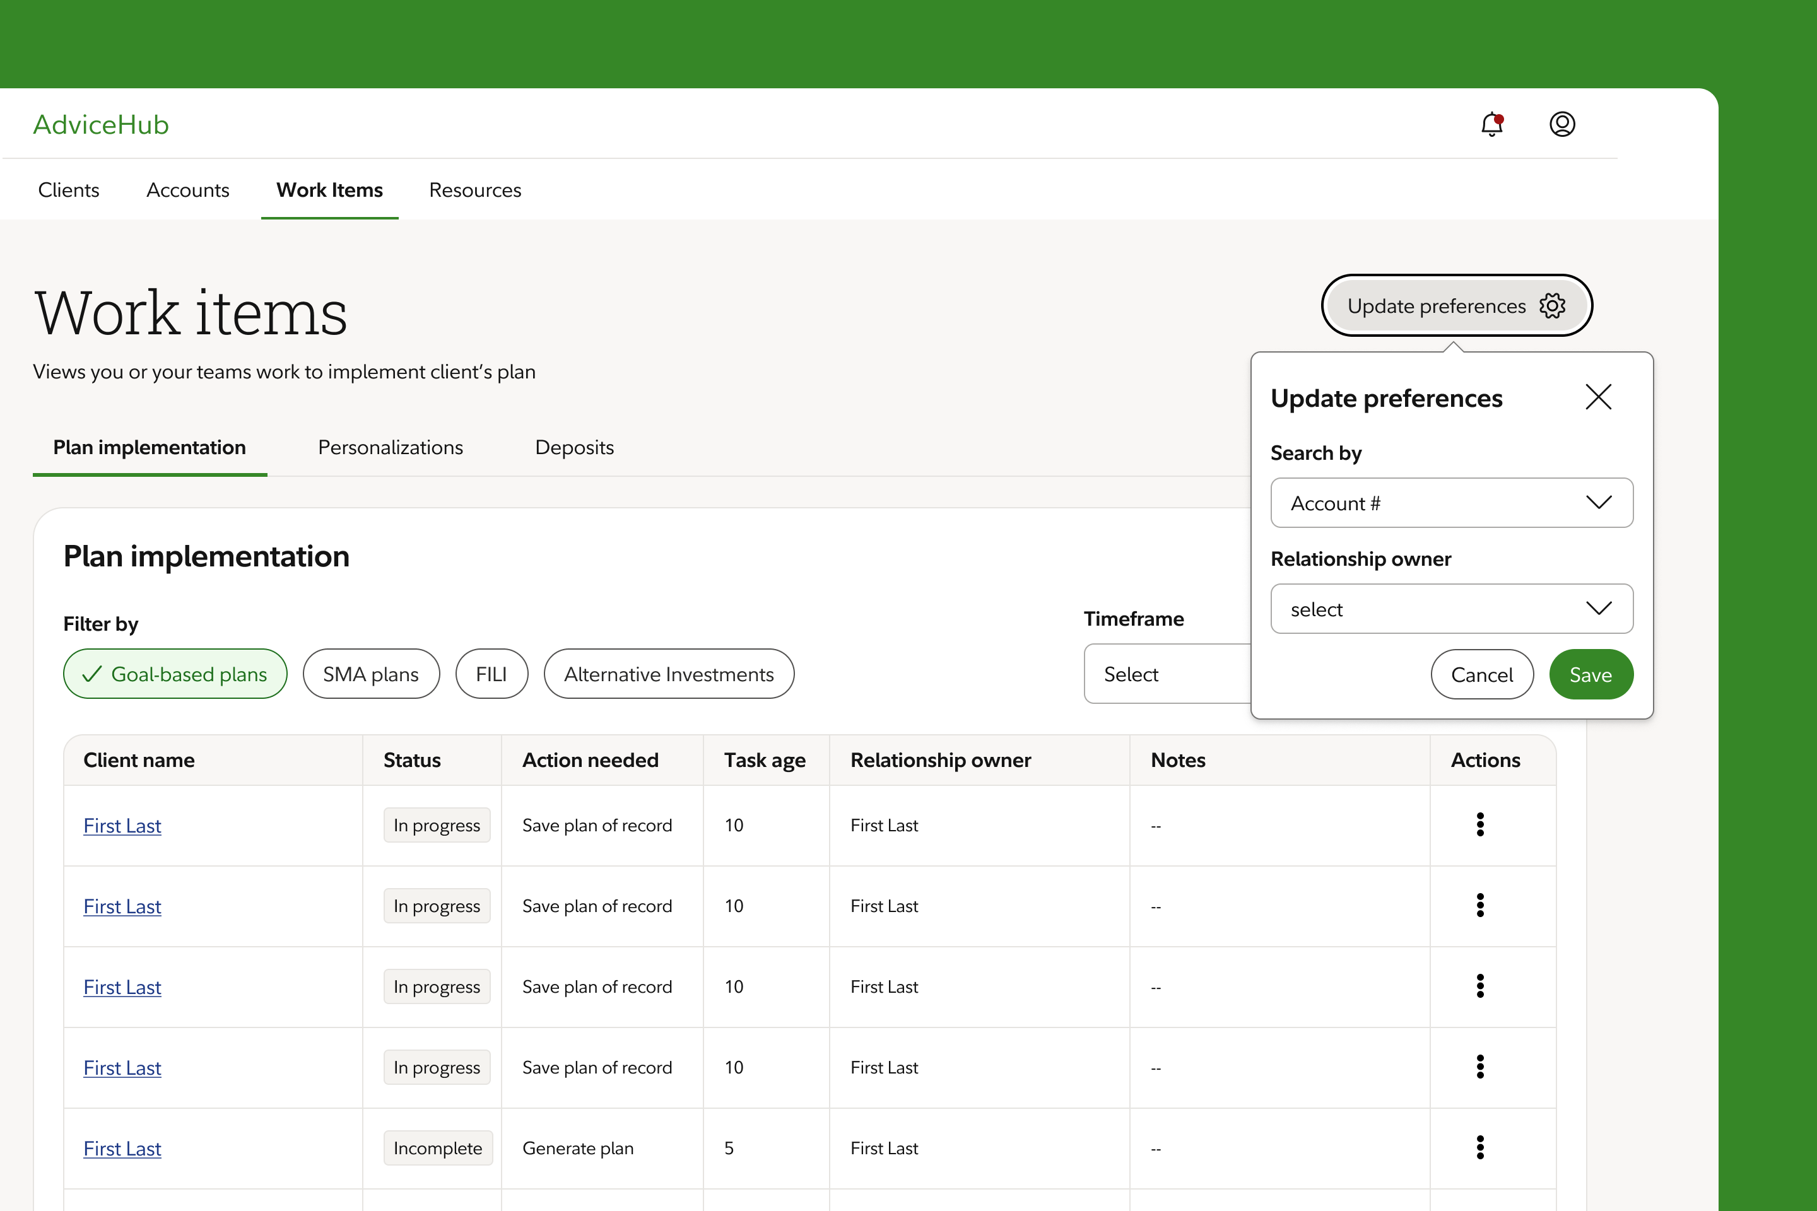The width and height of the screenshot is (1817, 1211).
Task: Select Plan implementation sub-tab
Action: (x=150, y=447)
